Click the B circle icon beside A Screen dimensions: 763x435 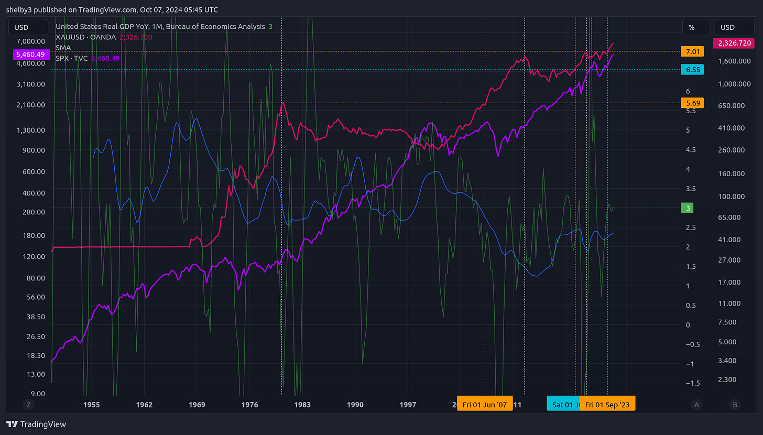(735, 405)
